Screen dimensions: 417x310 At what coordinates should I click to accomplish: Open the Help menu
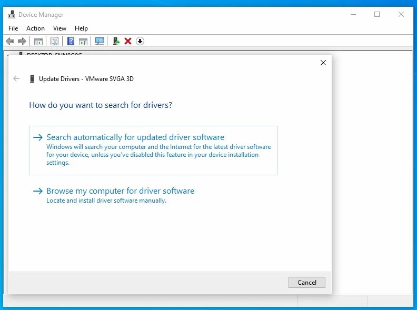(x=81, y=28)
